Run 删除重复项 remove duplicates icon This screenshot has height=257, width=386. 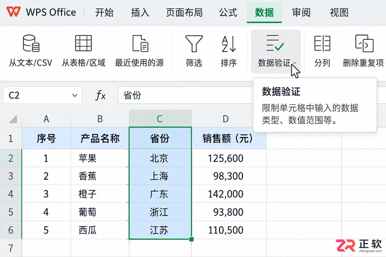pos(364,43)
